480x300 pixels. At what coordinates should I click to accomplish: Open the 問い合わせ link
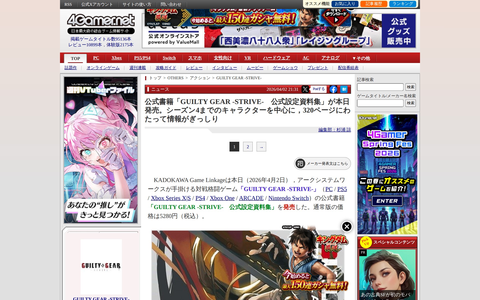[171, 4]
